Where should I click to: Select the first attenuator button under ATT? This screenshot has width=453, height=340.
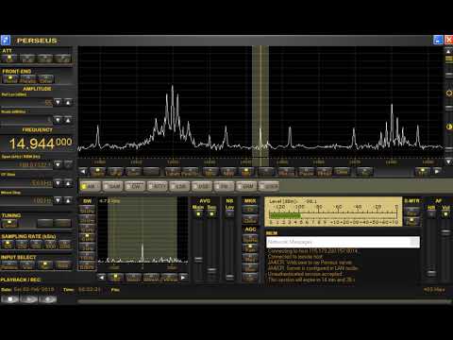(x=9, y=59)
